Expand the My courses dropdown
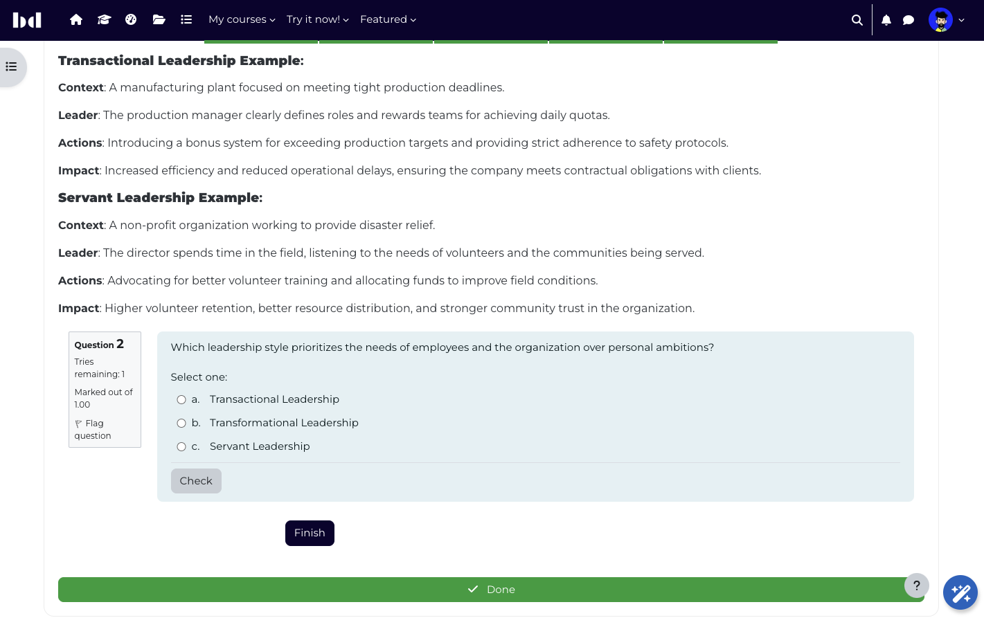984x618 pixels. pos(242,19)
